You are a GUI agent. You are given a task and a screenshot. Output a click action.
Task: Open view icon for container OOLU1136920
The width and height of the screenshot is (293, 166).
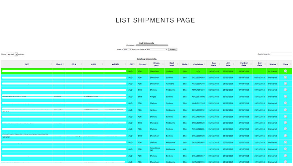(x=285, y=135)
